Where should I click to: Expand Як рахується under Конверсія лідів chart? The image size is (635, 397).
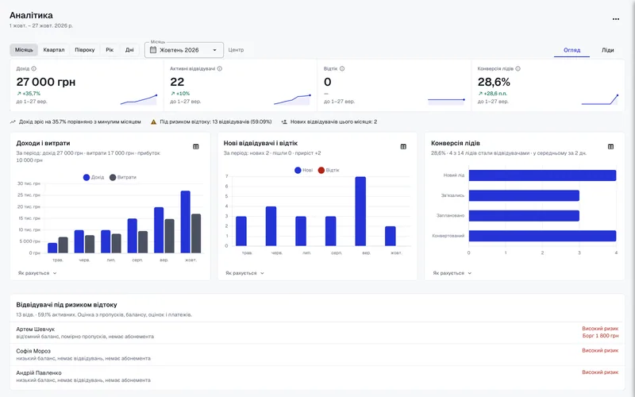click(x=452, y=273)
